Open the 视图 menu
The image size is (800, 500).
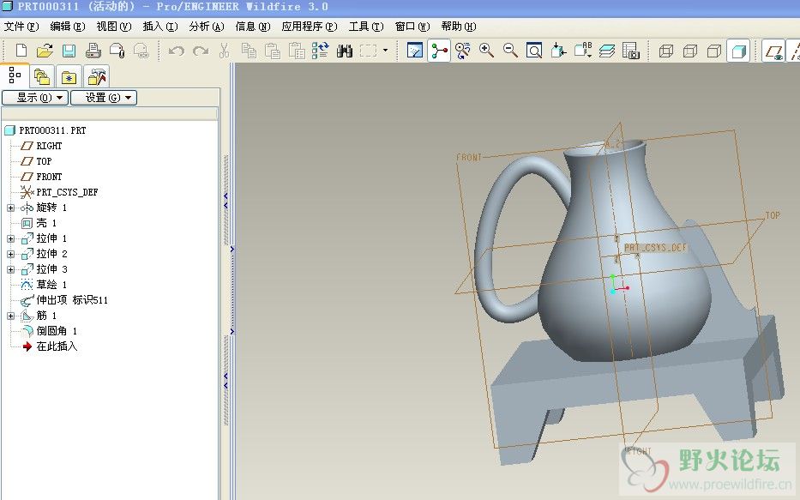[114, 27]
